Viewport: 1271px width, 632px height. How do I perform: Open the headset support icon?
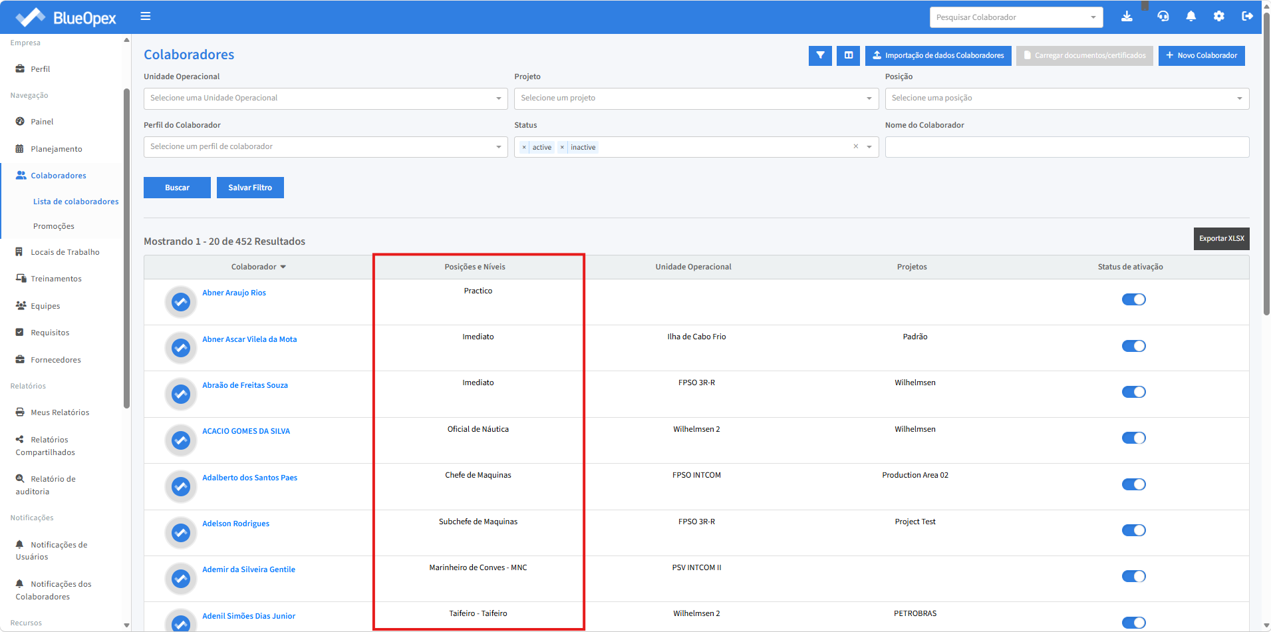click(1163, 17)
